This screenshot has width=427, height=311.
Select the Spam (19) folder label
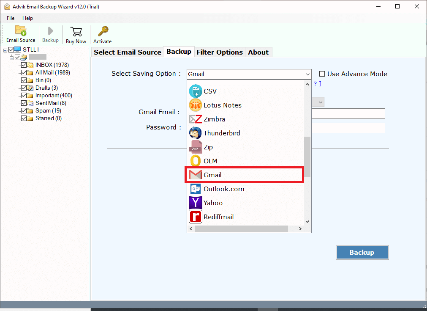[x=48, y=111]
